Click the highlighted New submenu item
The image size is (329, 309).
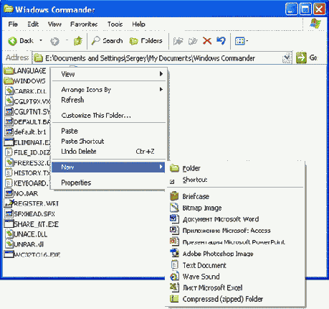click(x=109, y=167)
